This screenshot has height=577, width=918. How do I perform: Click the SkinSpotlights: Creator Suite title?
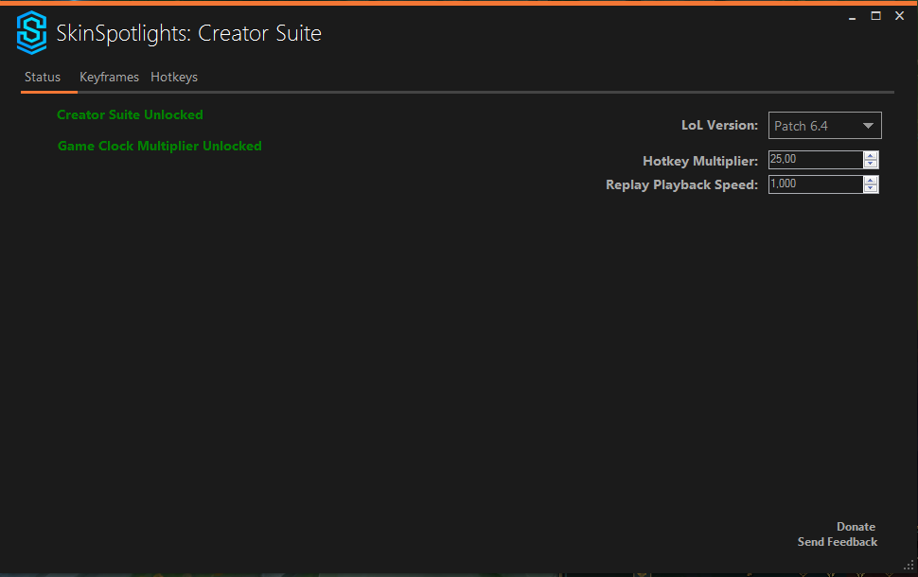click(188, 33)
